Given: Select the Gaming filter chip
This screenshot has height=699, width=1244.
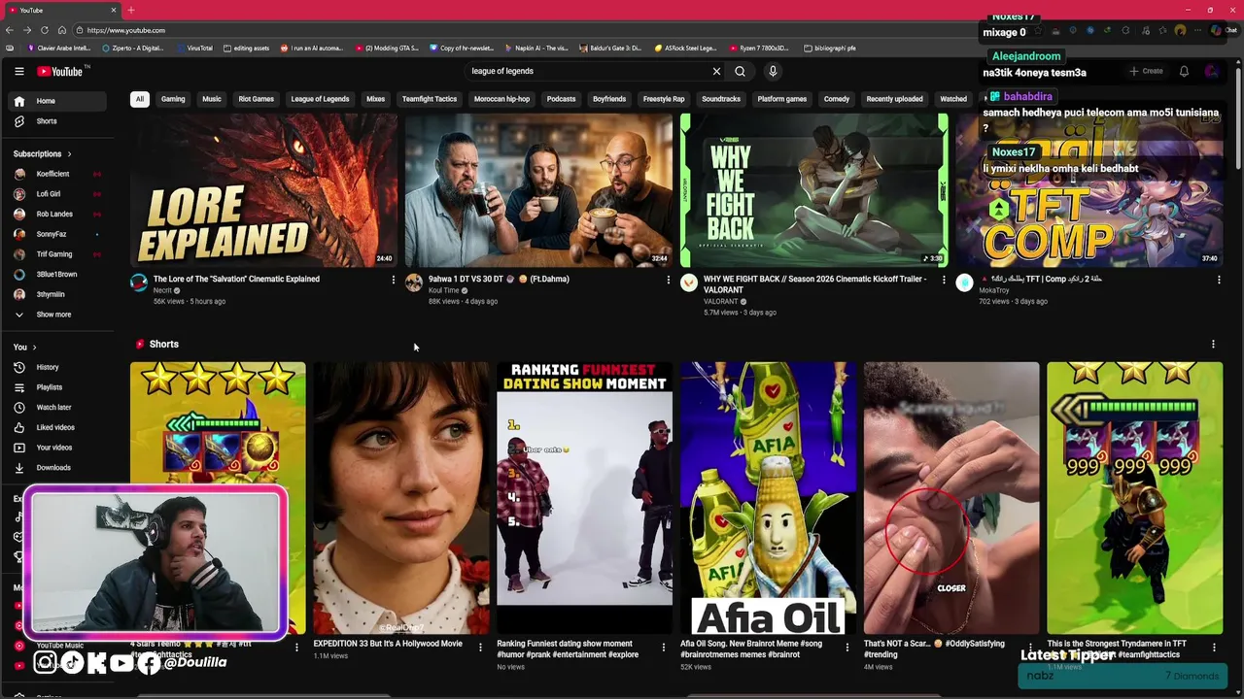Looking at the screenshot, I should pos(173,99).
